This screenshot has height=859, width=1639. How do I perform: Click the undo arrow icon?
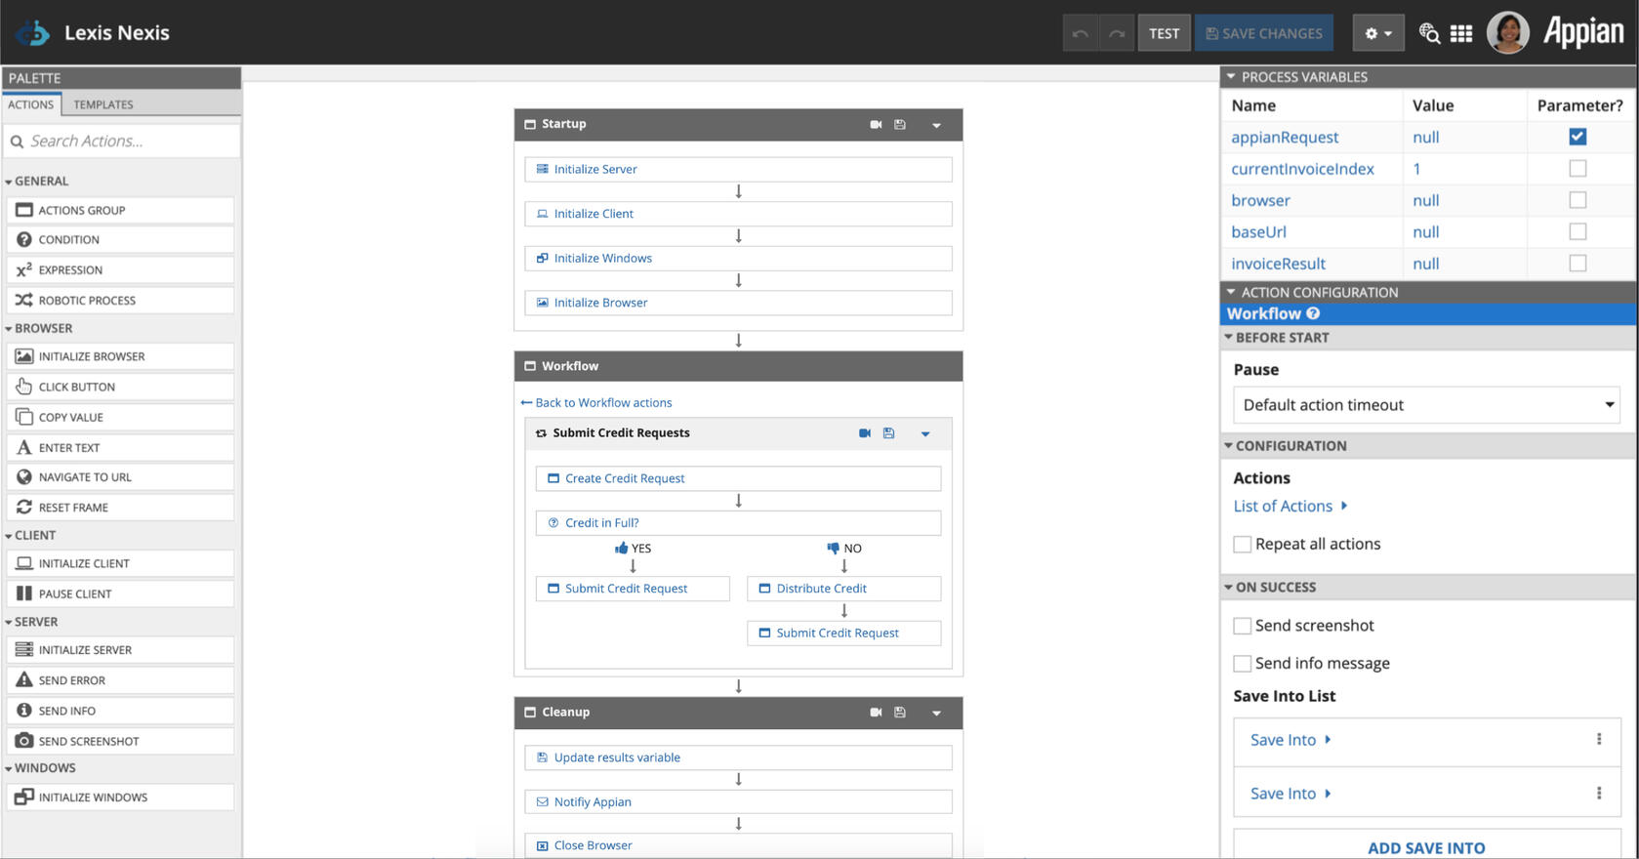pos(1080,33)
